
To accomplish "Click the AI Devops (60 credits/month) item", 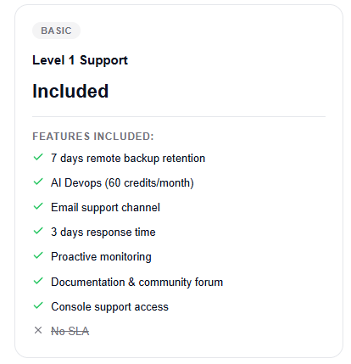I will 122,183.
